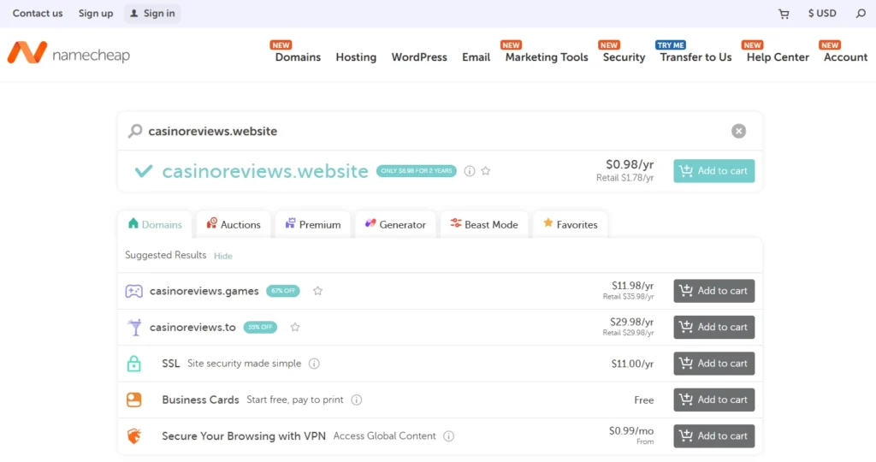Image resolution: width=876 pixels, height=462 pixels.
Task: Switch to the Premium tab
Action: point(313,224)
